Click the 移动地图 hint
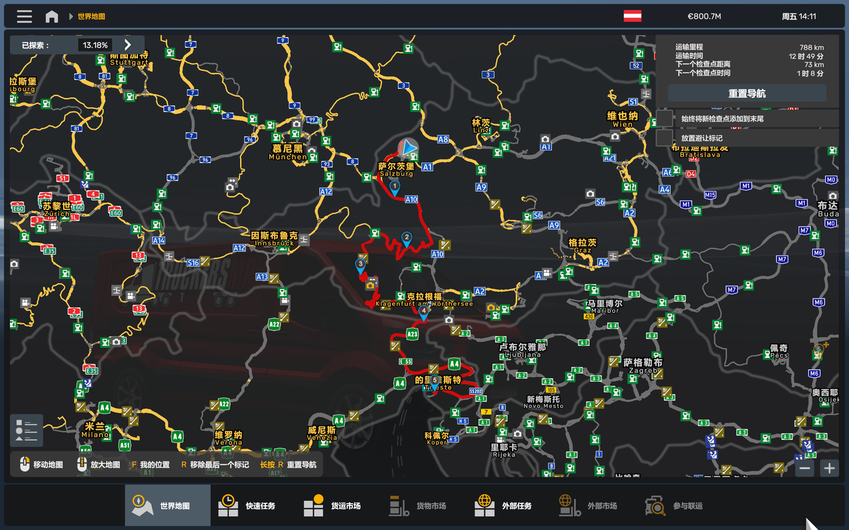Image resolution: width=849 pixels, height=530 pixels. click(42, 464)
